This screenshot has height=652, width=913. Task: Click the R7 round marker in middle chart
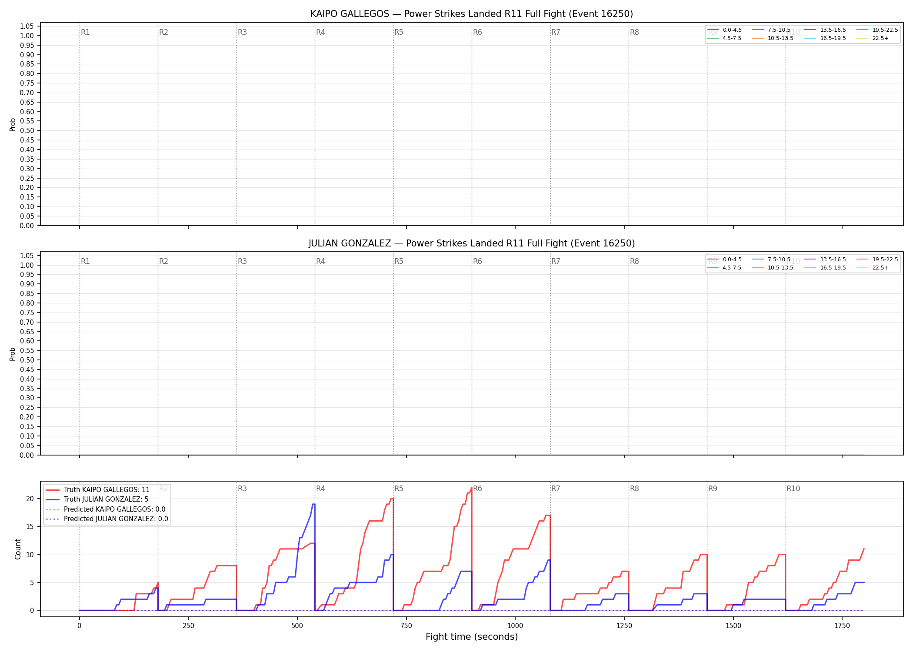pyautogui.click(x=556, y=261)
